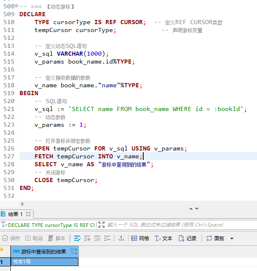Open the 面板 panel dropdown arrow
The height and width of the screenshot is (271, 257).
pos(232,239)
